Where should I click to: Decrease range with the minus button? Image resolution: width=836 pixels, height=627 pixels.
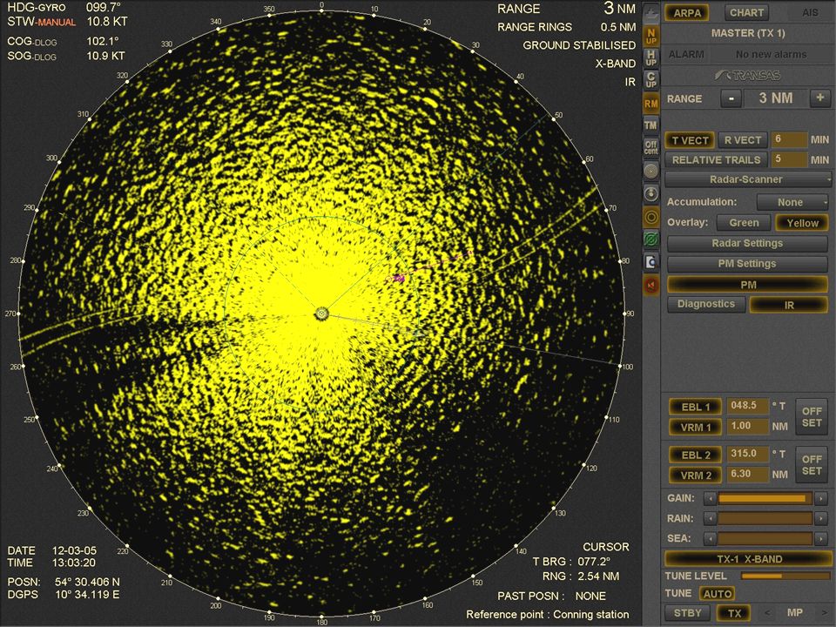(x=731, y=98)
